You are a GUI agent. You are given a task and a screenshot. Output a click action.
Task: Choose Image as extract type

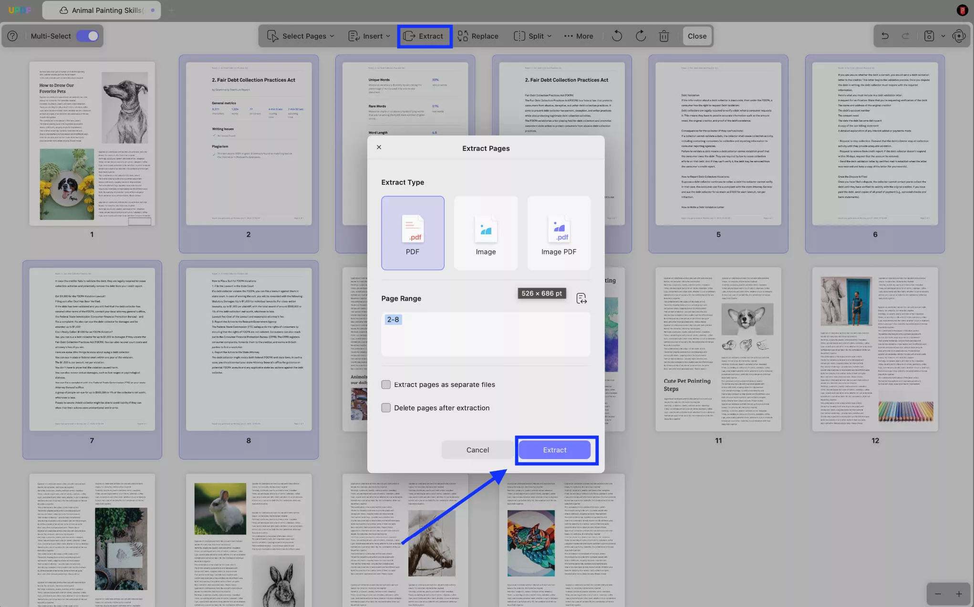[x=486, y=233]
